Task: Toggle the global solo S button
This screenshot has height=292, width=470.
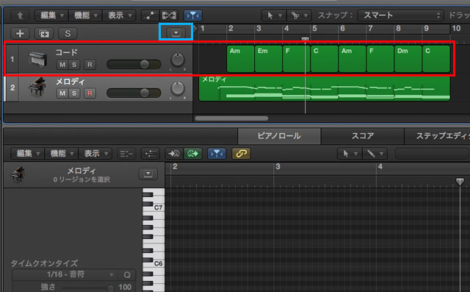Action: (x=68, y=33)
